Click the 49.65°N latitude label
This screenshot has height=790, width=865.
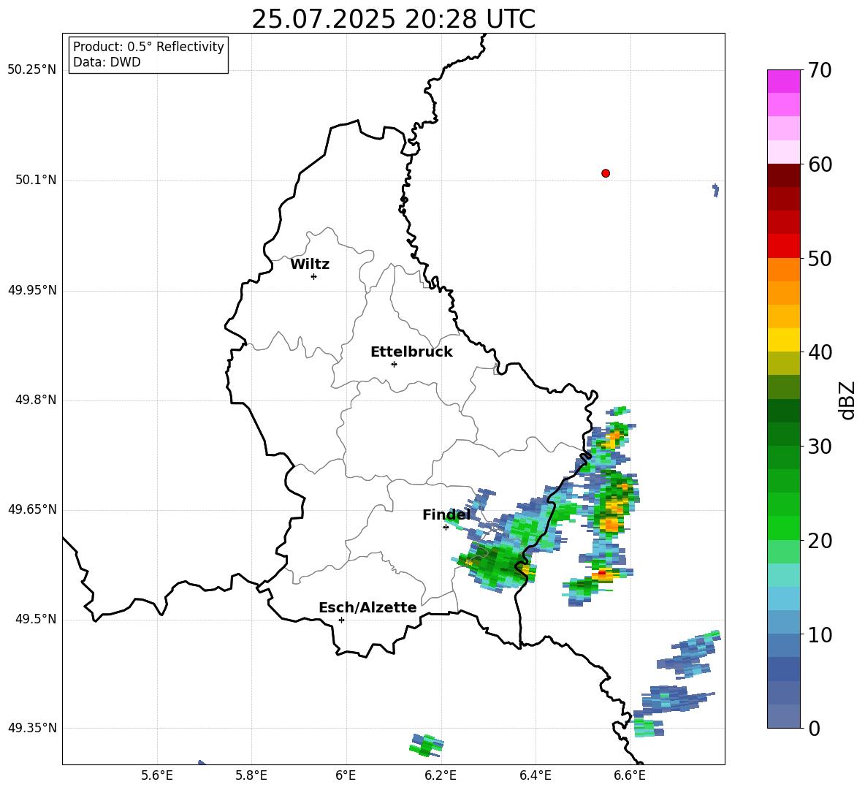click(31, 509)
